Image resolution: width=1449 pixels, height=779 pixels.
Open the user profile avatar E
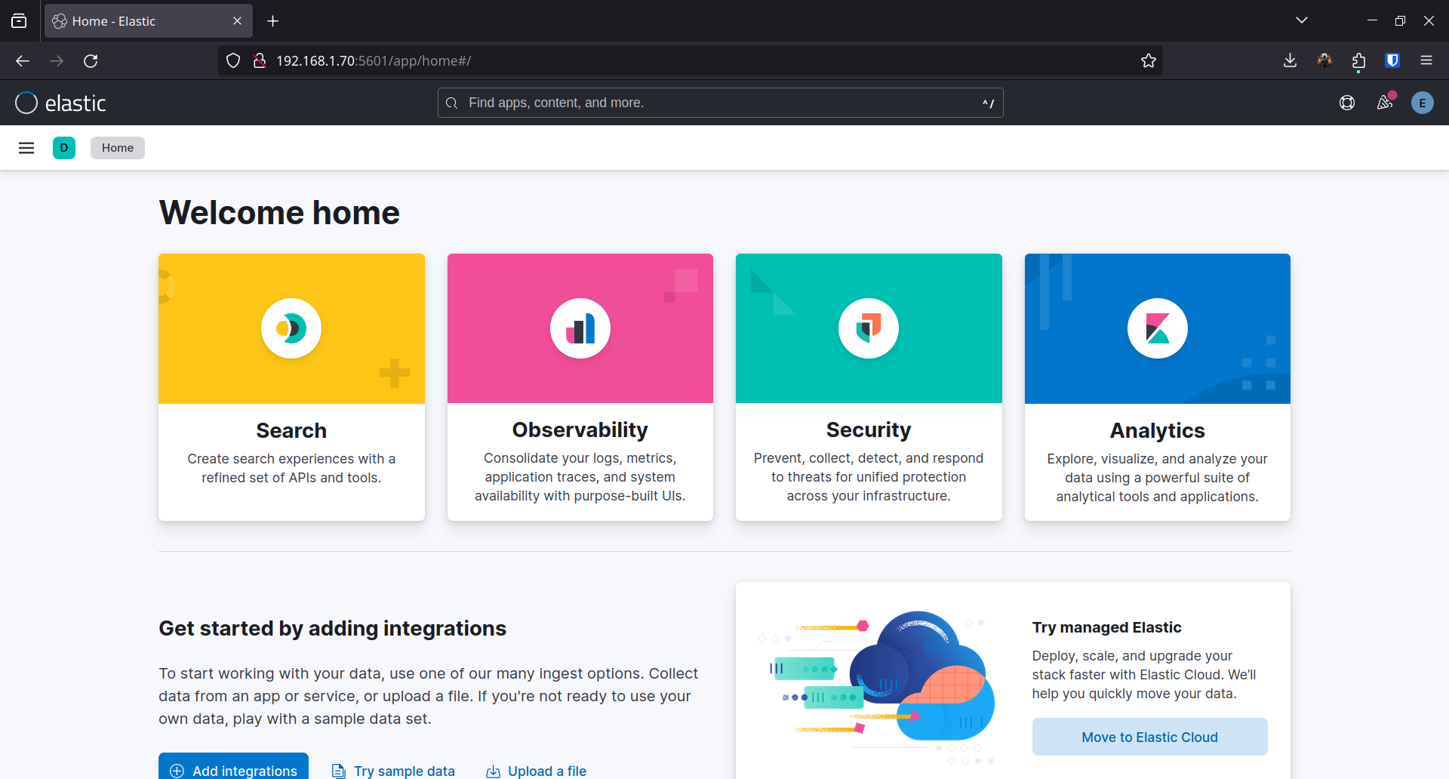coord(1422,103)
